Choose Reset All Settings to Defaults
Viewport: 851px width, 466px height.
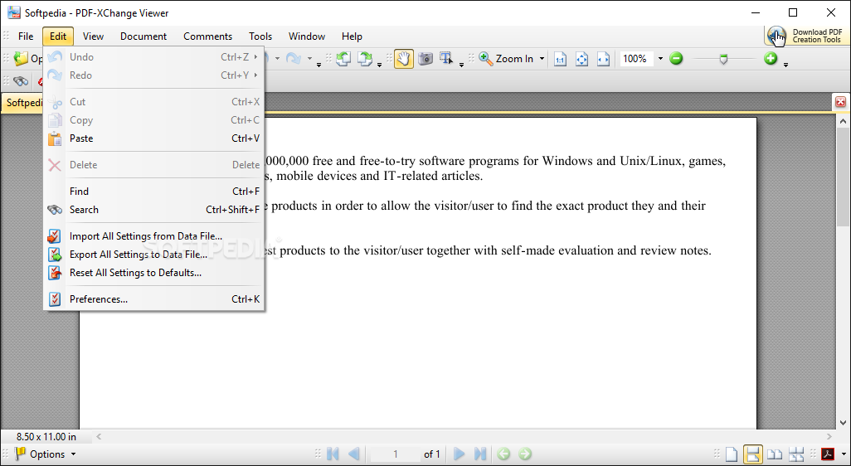(153, 273)
